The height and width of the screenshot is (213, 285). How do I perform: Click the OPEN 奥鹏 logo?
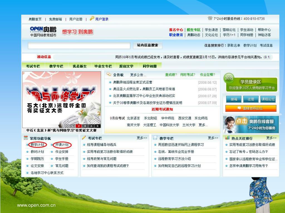[x=43, y=32]
